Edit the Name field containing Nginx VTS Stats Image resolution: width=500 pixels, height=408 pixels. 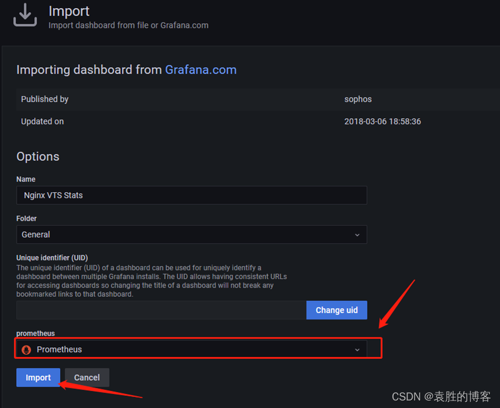[192, 195]
